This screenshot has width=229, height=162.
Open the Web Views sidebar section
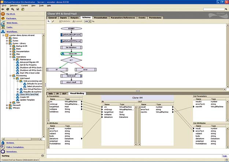tap(12, 23)
